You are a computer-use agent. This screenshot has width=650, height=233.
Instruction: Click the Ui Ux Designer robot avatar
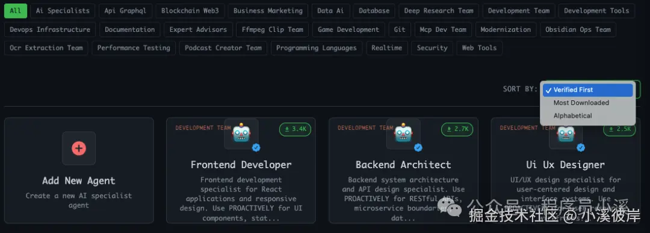point(566,133)
